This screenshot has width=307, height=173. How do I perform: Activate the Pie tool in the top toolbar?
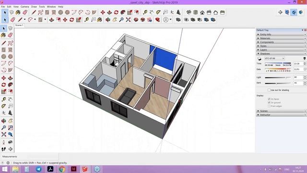94,12
